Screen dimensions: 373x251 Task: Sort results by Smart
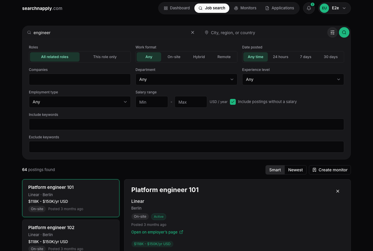(275, 170)
